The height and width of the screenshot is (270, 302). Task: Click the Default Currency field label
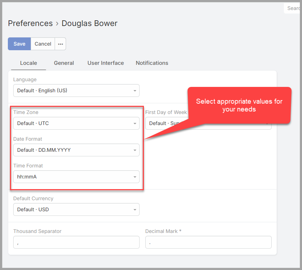click(x=33, y=198)
